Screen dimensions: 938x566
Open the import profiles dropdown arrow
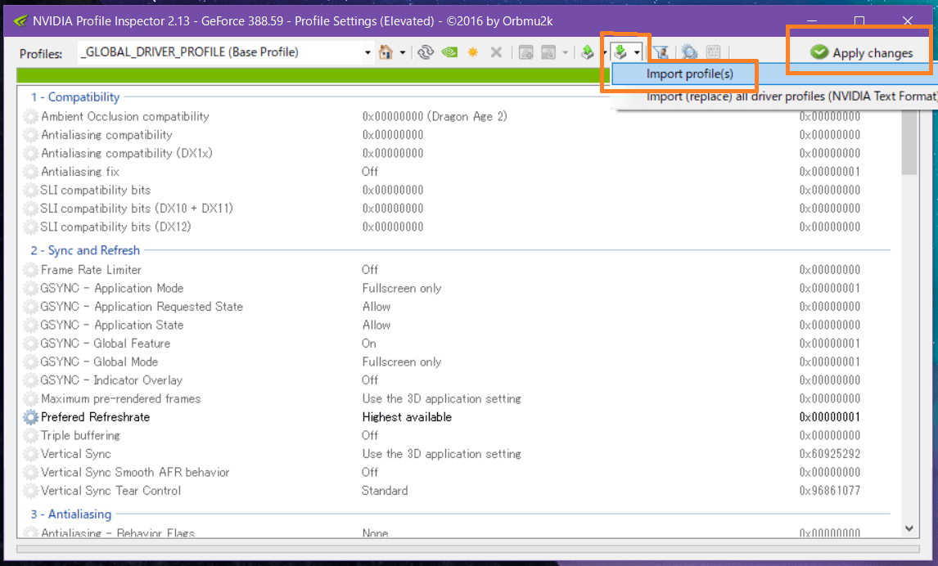click(637, 52)
